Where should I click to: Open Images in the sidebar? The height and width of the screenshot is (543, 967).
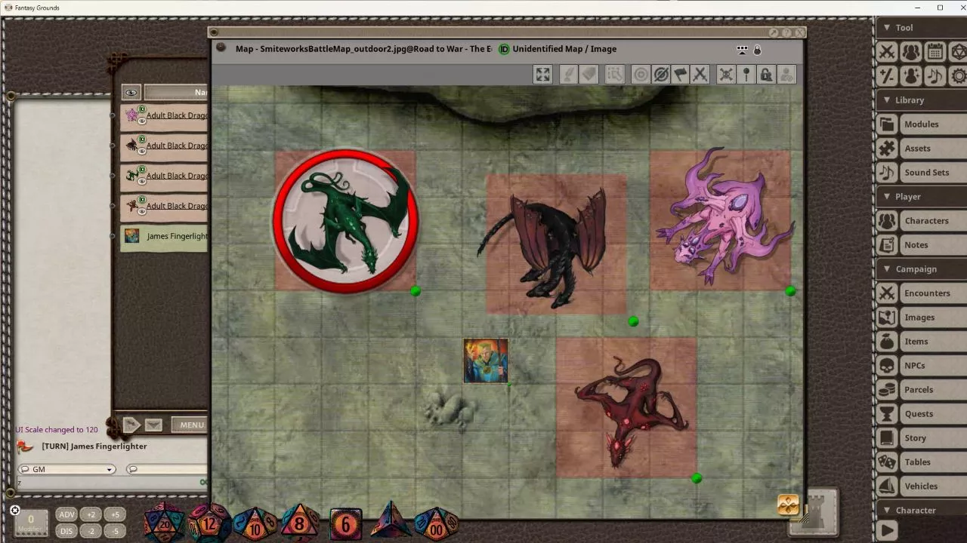(921, 317)
